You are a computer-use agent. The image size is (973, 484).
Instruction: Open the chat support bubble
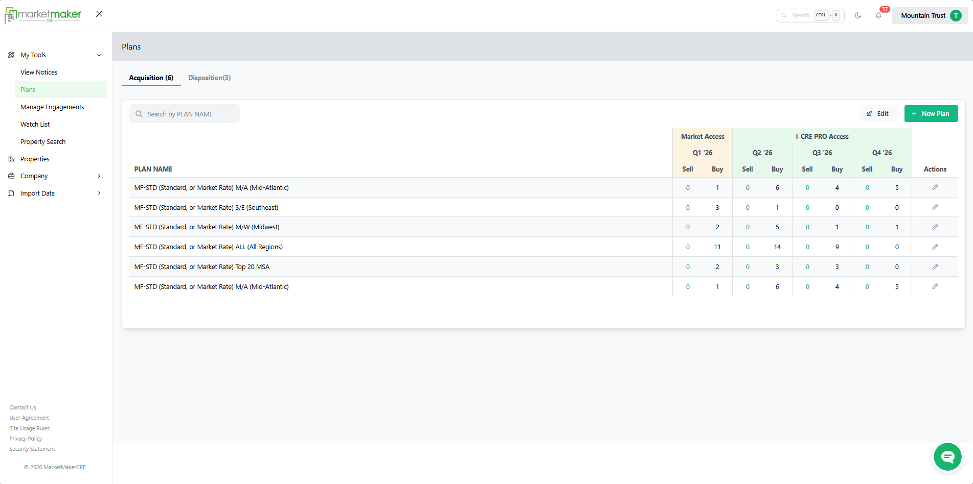pyautogui.click(x=947, y=456)
